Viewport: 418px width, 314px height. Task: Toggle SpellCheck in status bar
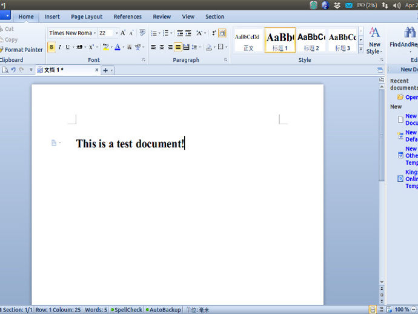click(x=127, y=310)
